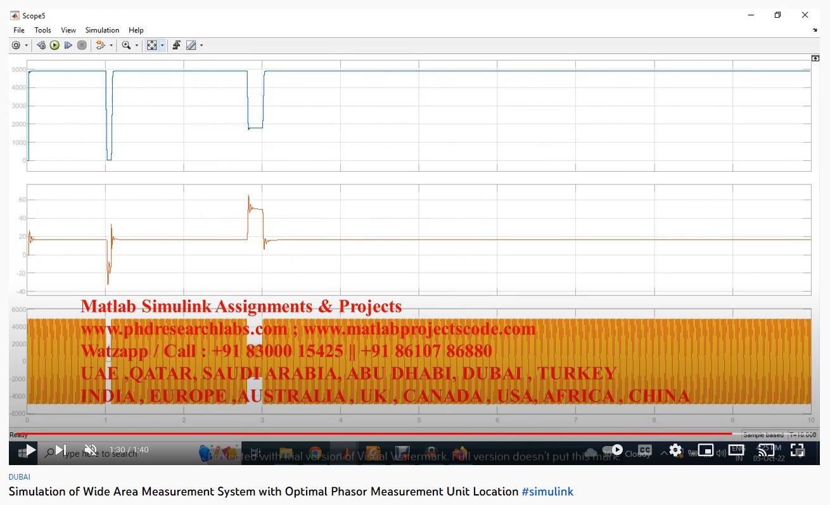Expand the Highlight Block dropdown arrow
830x505 pixels.
point(112,46)
